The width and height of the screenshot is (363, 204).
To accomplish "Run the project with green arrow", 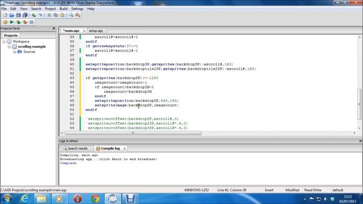I will [12, 22].
